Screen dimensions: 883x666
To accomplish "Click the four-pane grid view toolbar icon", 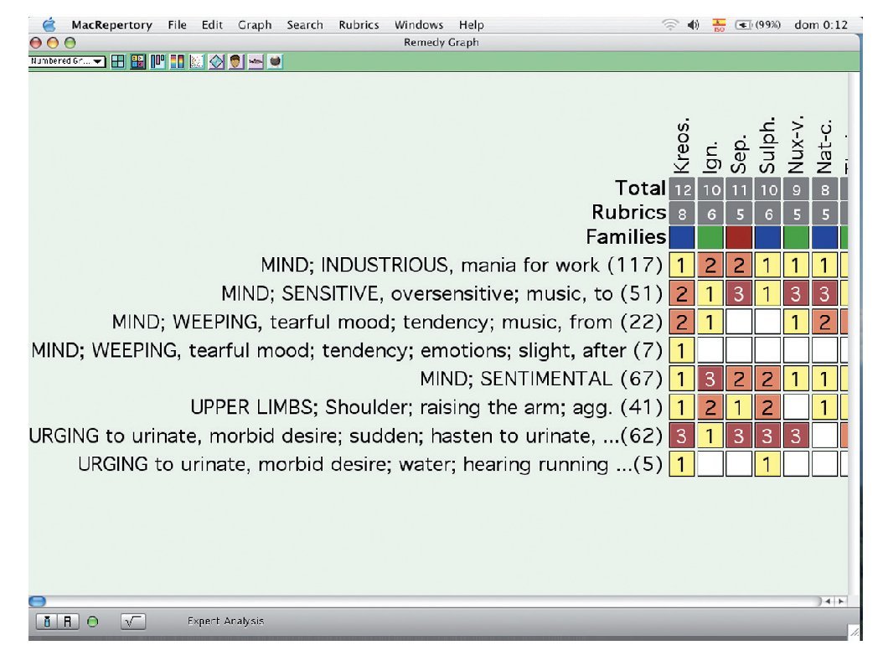I will click(x=118, y=62).
